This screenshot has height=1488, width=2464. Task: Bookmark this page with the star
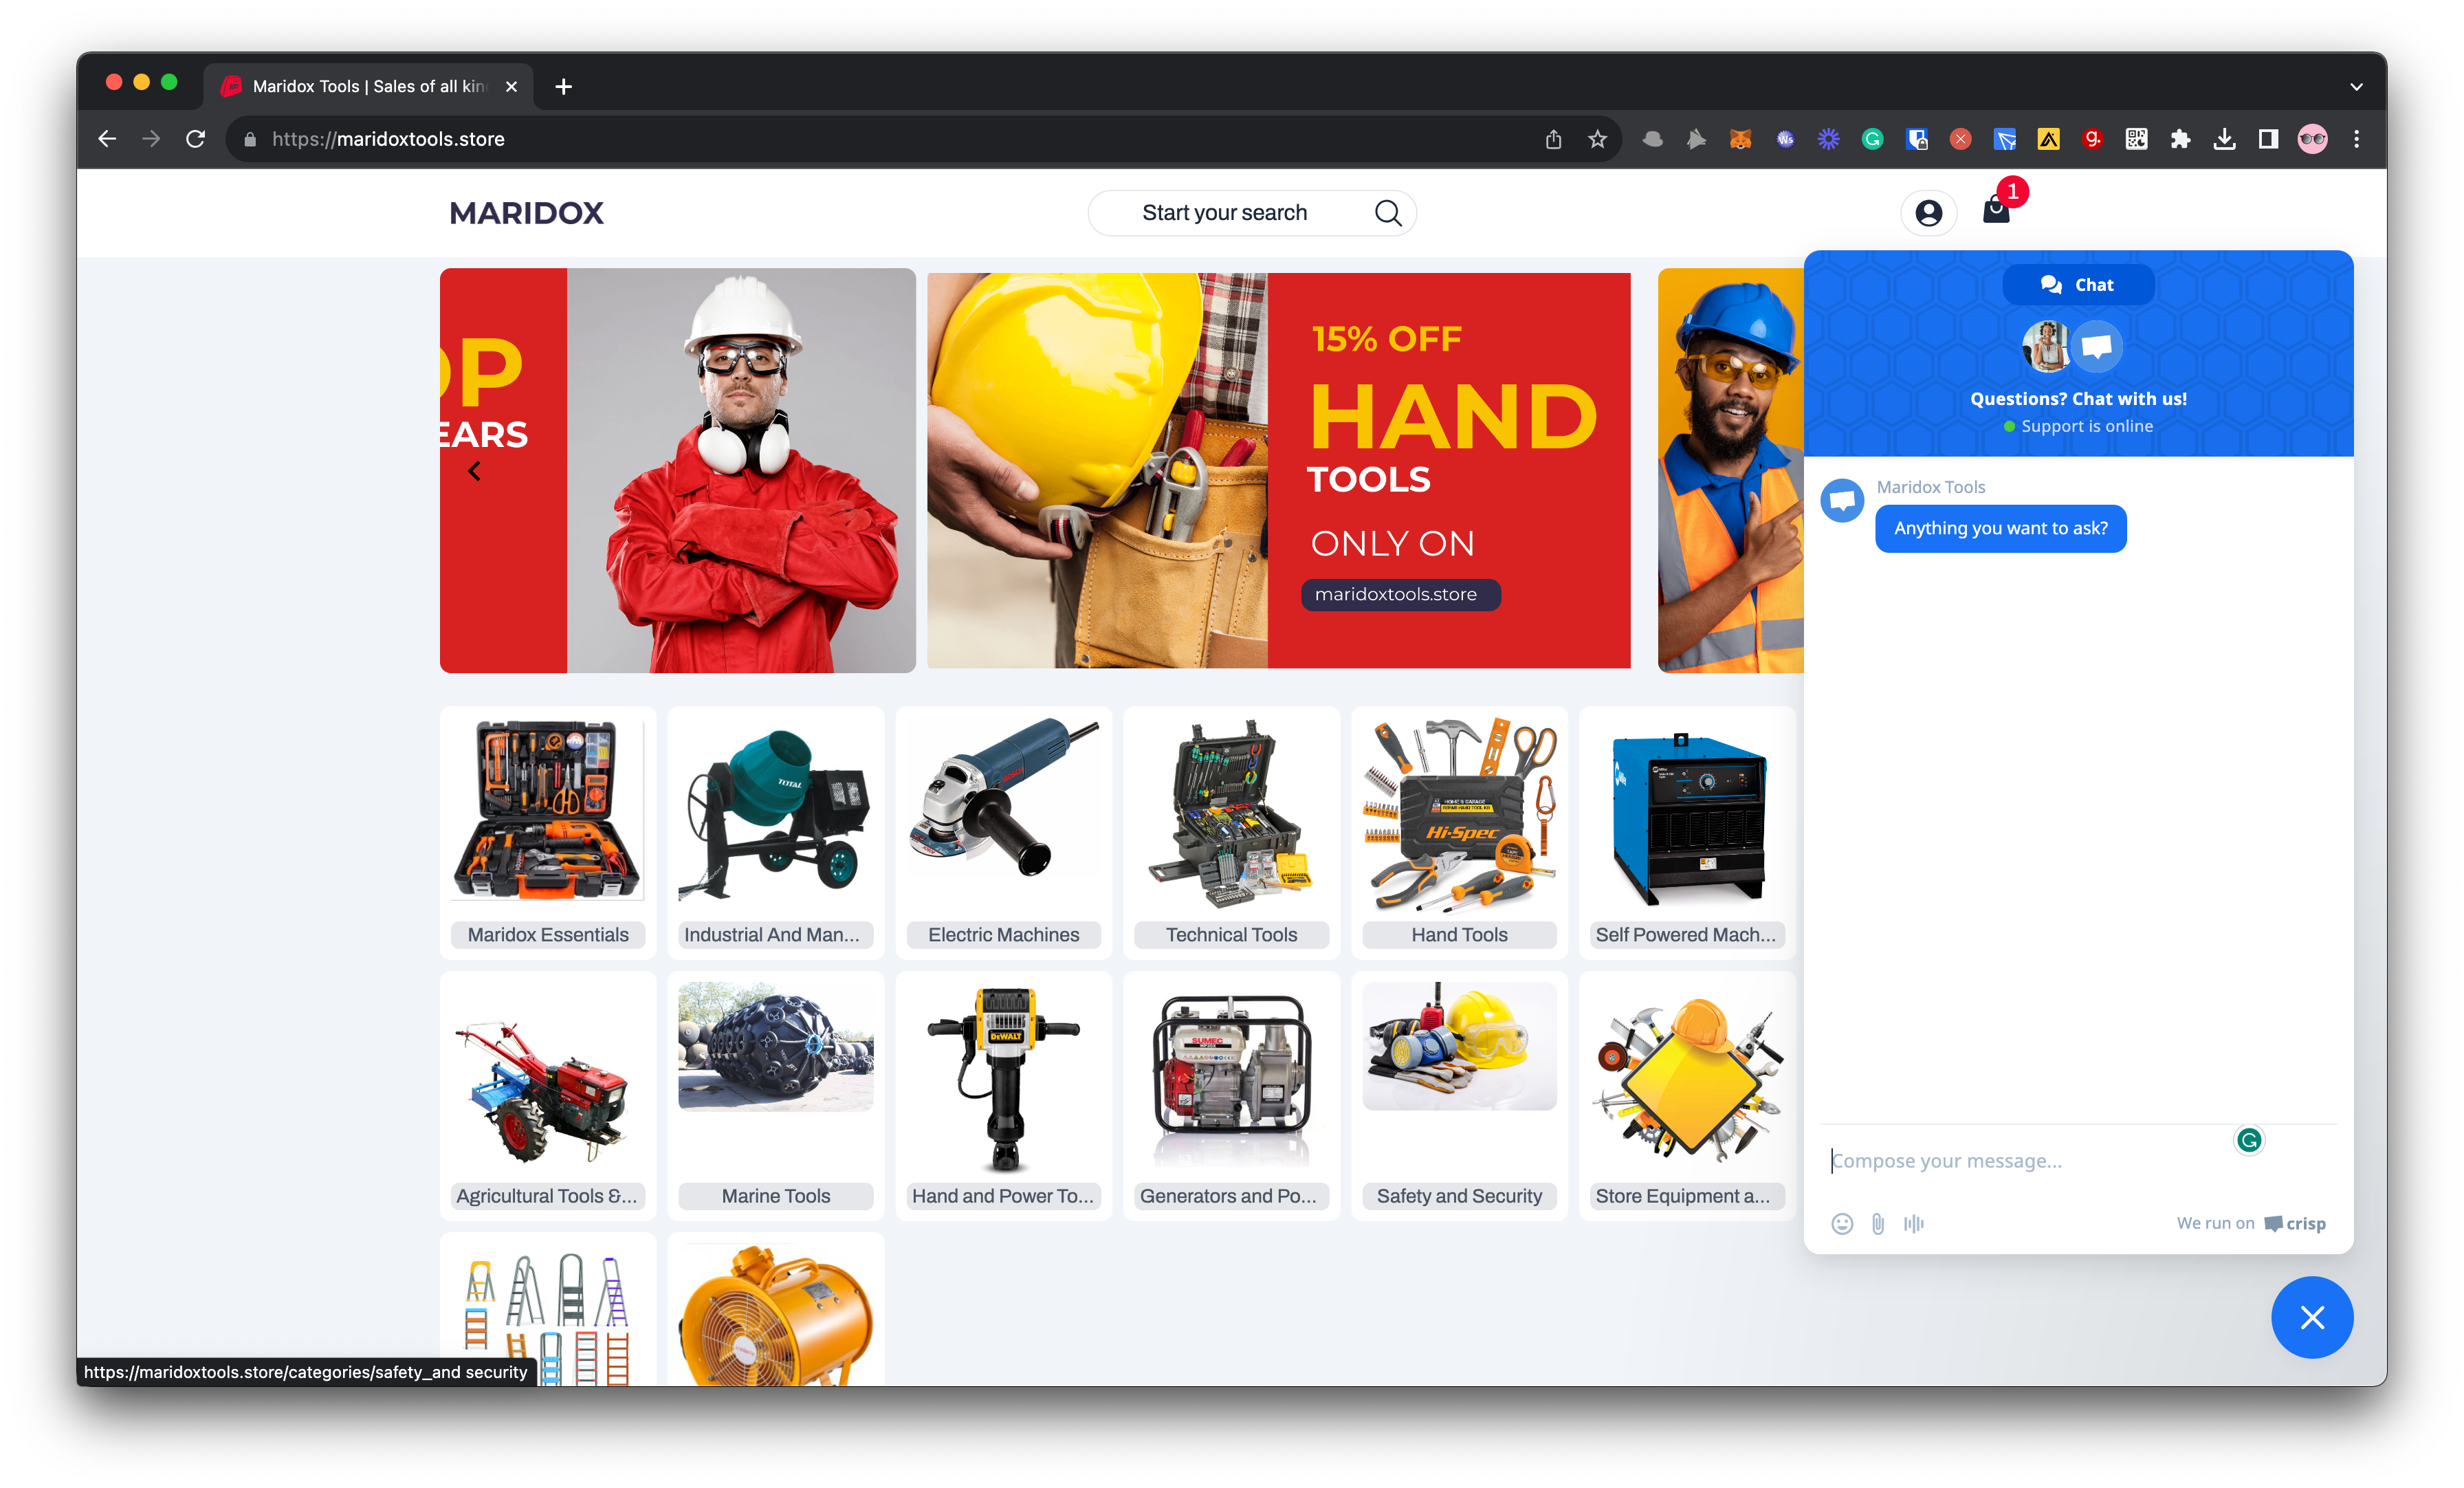point(1597,139)
